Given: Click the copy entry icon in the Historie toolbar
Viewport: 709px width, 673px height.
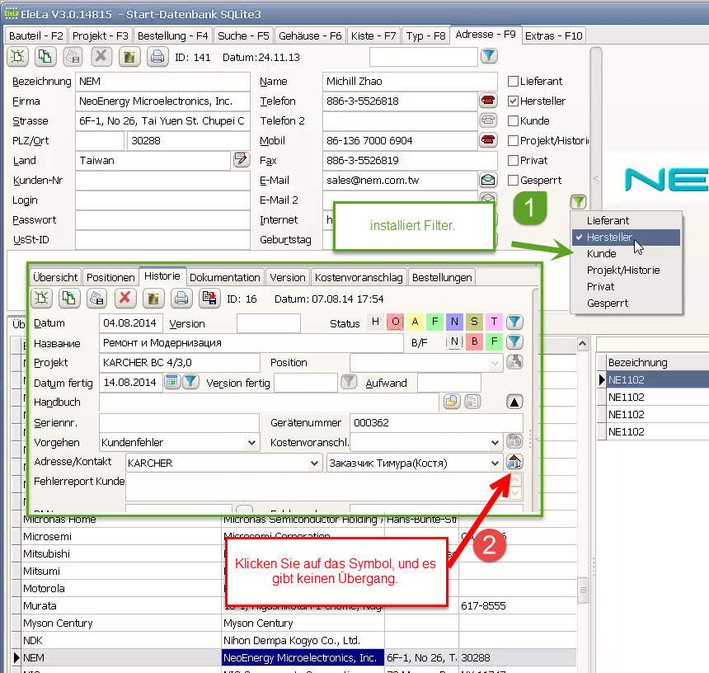Looking at the screenshot, I should point(69,298).
